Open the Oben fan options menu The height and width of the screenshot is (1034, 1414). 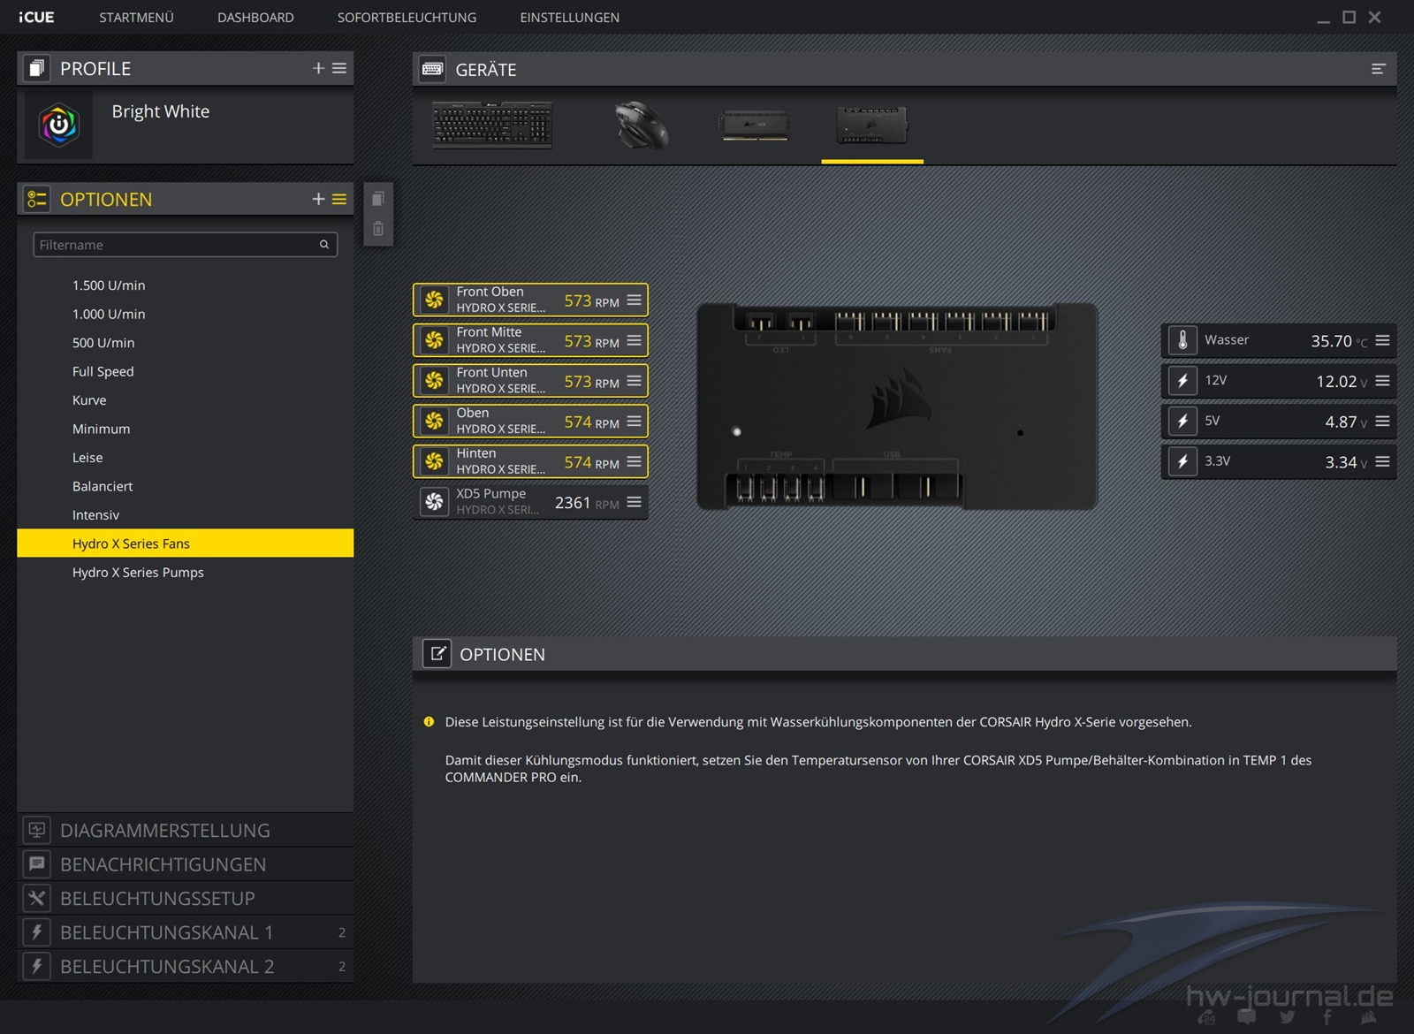click(634, 422)
